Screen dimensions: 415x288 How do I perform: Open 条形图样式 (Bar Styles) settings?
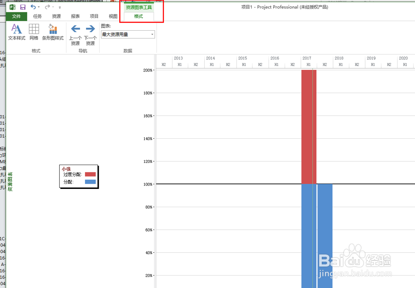point(52,32)
